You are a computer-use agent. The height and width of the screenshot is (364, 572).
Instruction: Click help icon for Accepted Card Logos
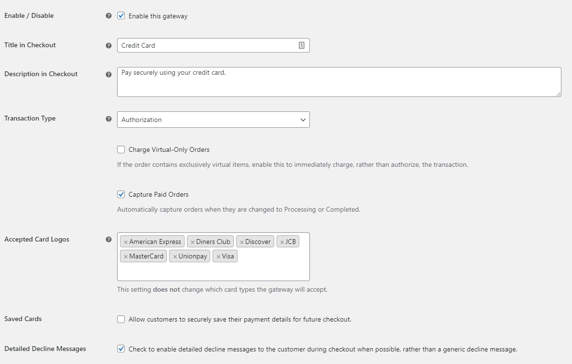[108, 240]
